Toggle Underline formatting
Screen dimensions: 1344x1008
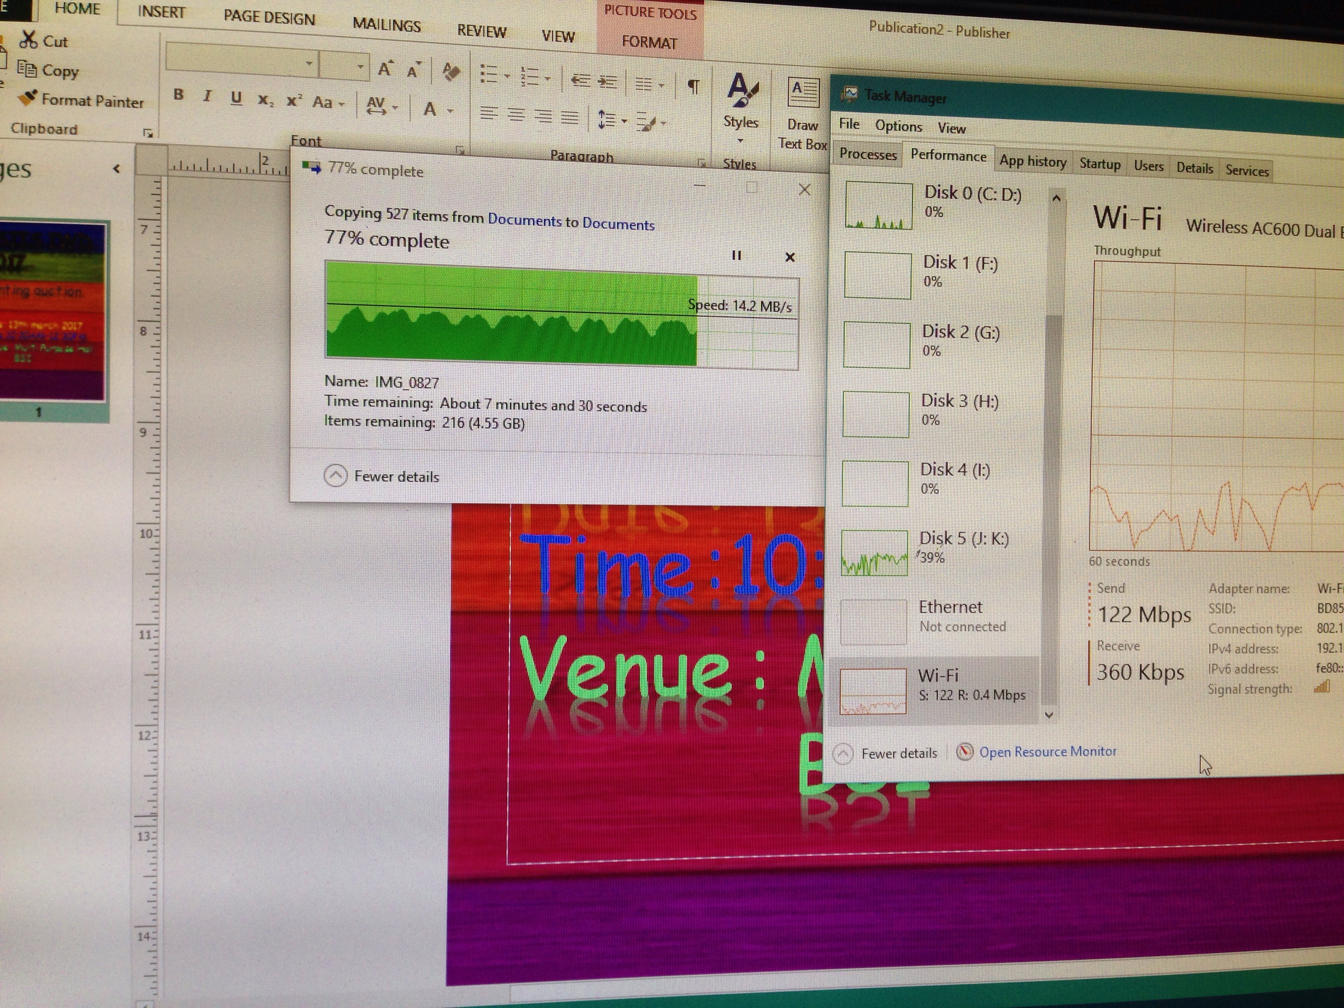point(236,98)
